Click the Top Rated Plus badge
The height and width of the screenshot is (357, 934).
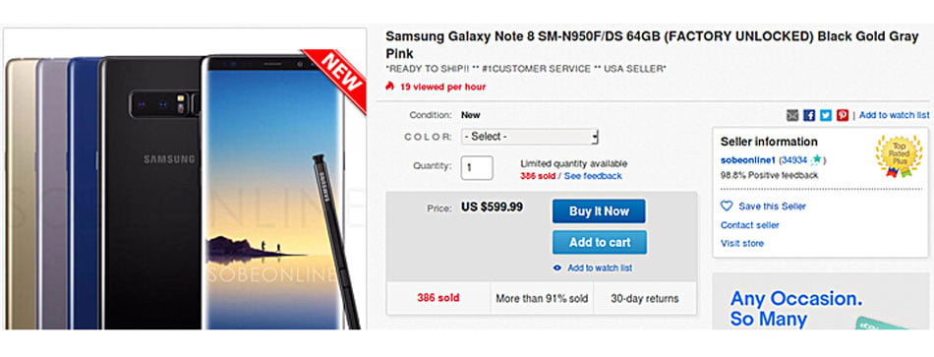point(898,156)
